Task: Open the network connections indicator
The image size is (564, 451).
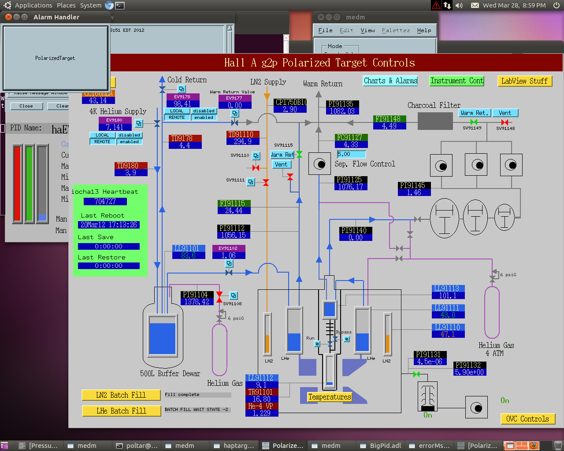Action: [447, 5]
